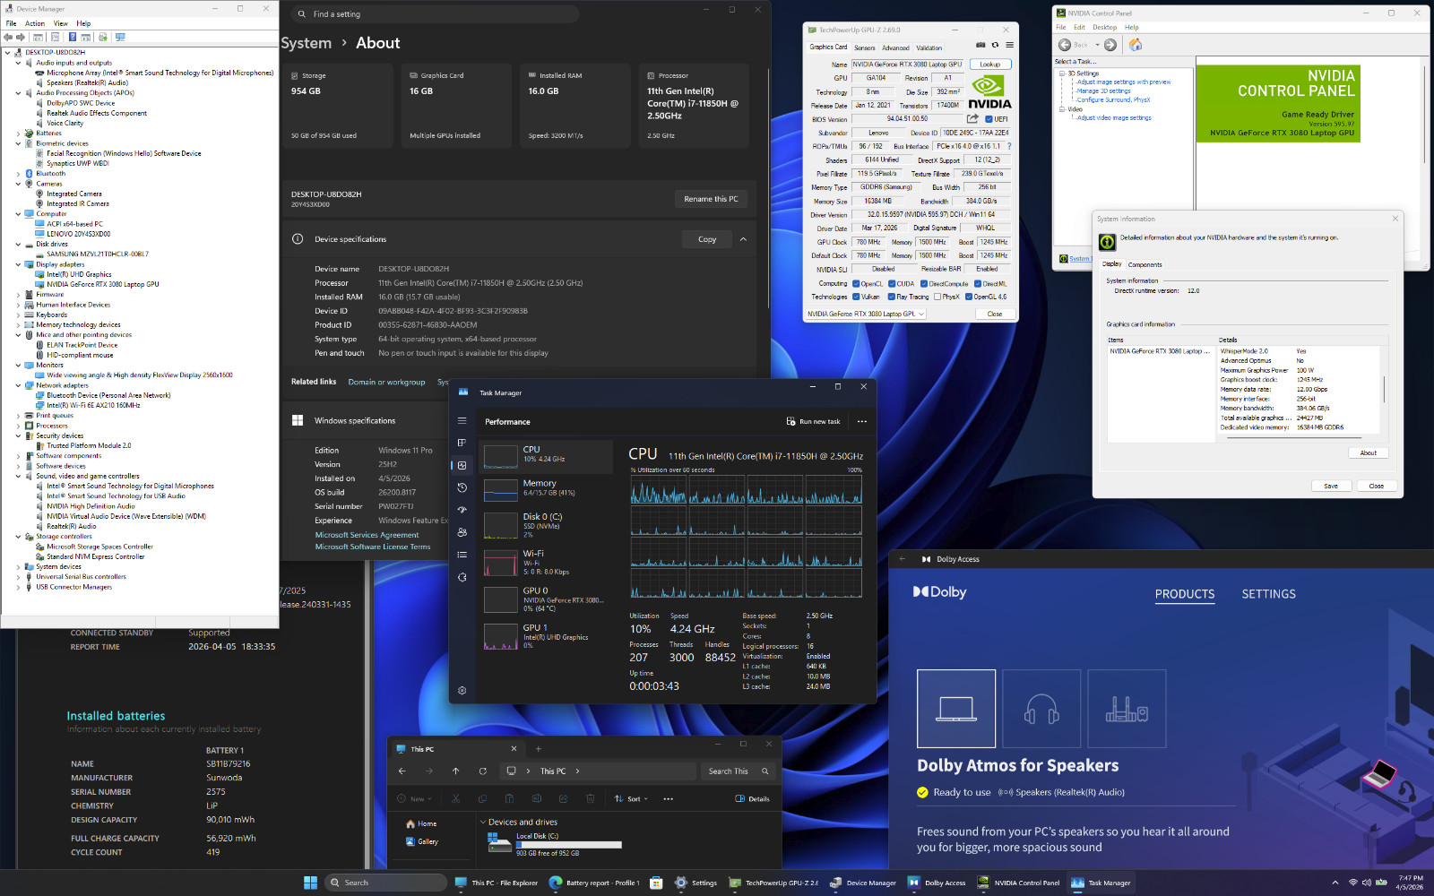Click File Explorer refresh icon
The width and height of the screenshot is (1434, 896).
pyautogui.click(x=483, y=771)
